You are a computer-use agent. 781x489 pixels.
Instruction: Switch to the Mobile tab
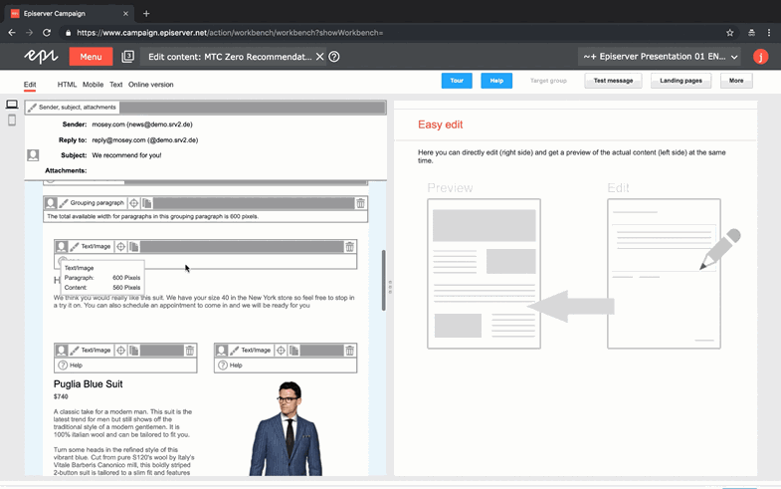93,85
